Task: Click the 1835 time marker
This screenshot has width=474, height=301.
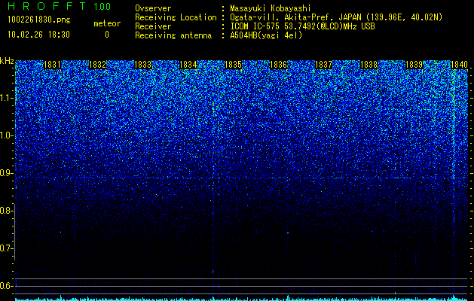Action: tap(233, 65)
